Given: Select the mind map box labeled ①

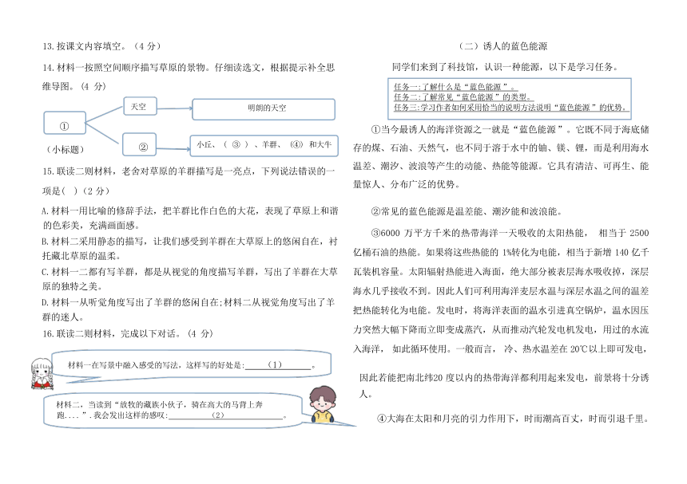Looking at the screenshot, I should tap(65, 123).
